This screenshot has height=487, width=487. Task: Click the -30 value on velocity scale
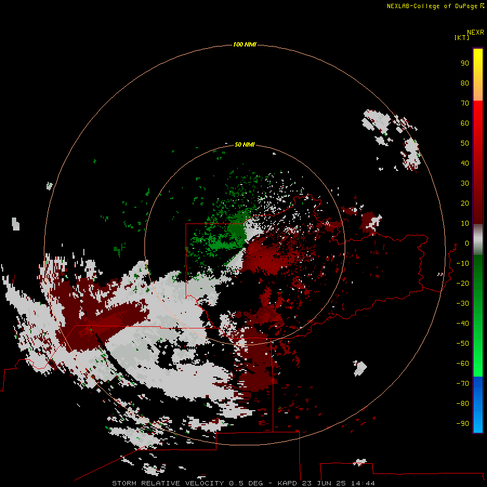tap(463, 304)
